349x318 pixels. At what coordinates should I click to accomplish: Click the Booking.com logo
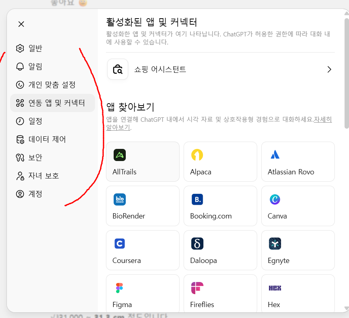[197, 199]
